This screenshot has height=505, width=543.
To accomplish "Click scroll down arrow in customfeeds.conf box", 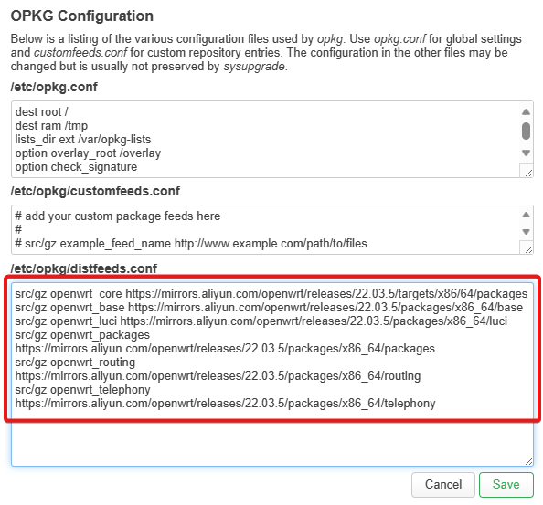I will coord(526,232).
